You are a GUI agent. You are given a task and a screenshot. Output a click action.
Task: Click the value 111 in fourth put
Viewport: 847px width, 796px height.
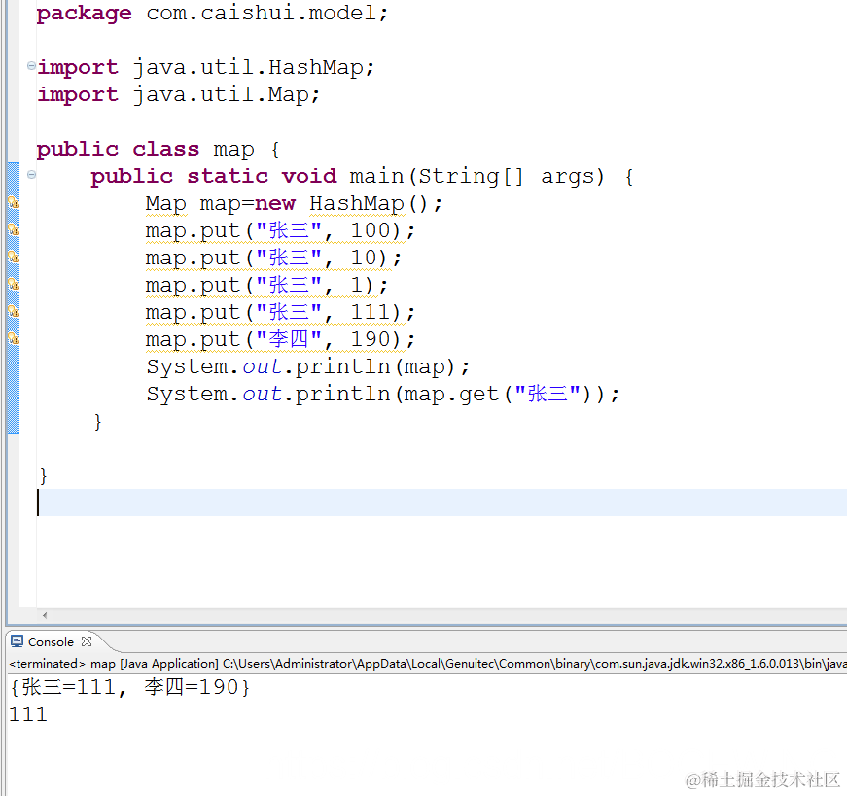[371, 312]
